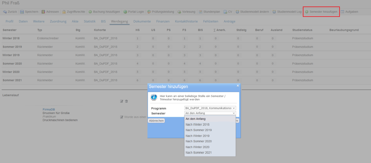Click the Lebenslauf edit pencil icon
Screen dimensions: 371x163
pos(121,101)
